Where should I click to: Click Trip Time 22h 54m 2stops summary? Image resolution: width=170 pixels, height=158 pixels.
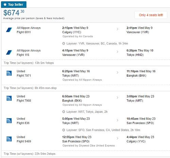pos(30,154)
